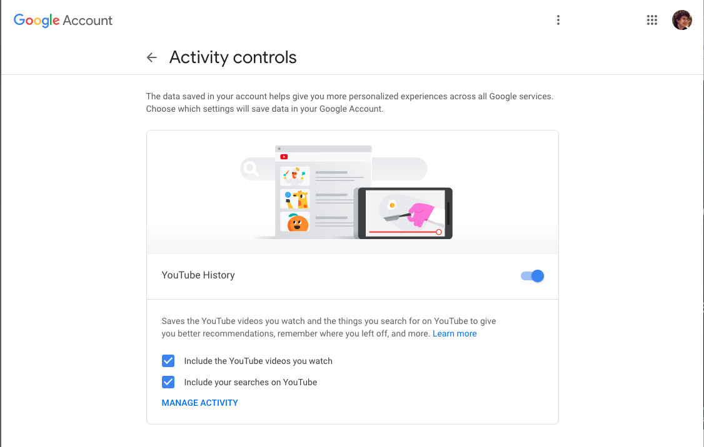Click the red YouTube logo in illustration
This screenshot has width=704, height=447.
coord(284,157)
